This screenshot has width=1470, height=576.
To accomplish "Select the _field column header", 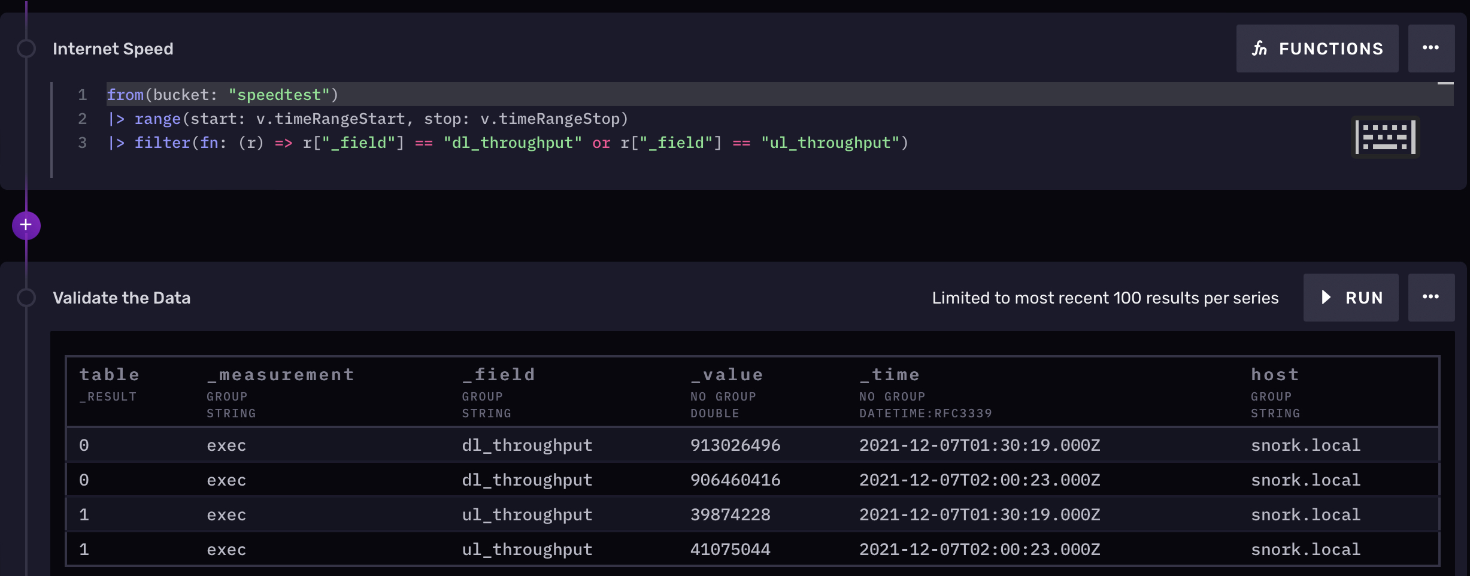I will click(498, 375).
